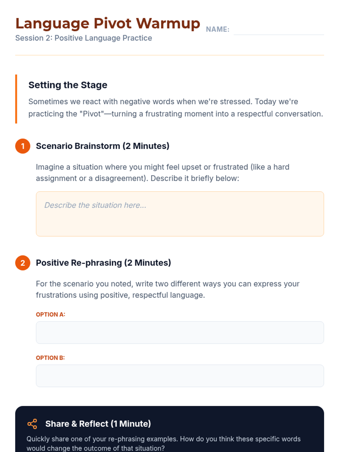
Task: Click the Option A answer field
Action: tap(180, 333)
